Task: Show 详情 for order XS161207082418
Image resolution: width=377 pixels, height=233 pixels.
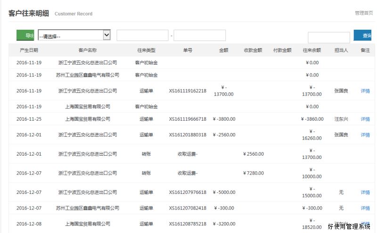Action: 365,208
